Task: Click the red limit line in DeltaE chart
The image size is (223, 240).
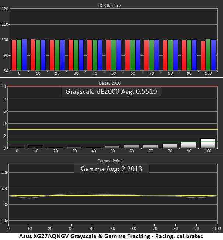Action: click(113, 87)
